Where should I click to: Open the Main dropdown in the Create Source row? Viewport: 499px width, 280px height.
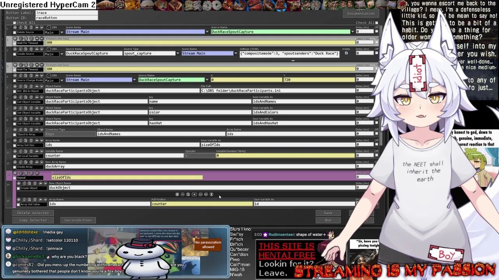pyautogui.click(x=62, y=54)
